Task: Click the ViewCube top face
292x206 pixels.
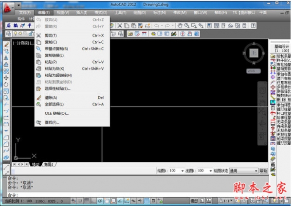Action: tap(254, 53)
